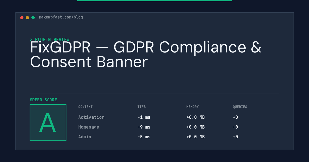Viewport: 309px width, 162px height.
Task: Click the red window dot
Action: pos(22,17)
